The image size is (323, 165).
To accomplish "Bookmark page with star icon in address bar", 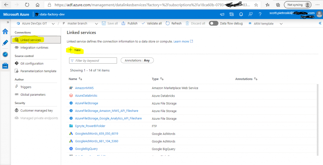I will click(256, 5).
